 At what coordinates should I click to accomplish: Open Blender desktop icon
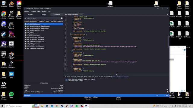click(11, 4)
